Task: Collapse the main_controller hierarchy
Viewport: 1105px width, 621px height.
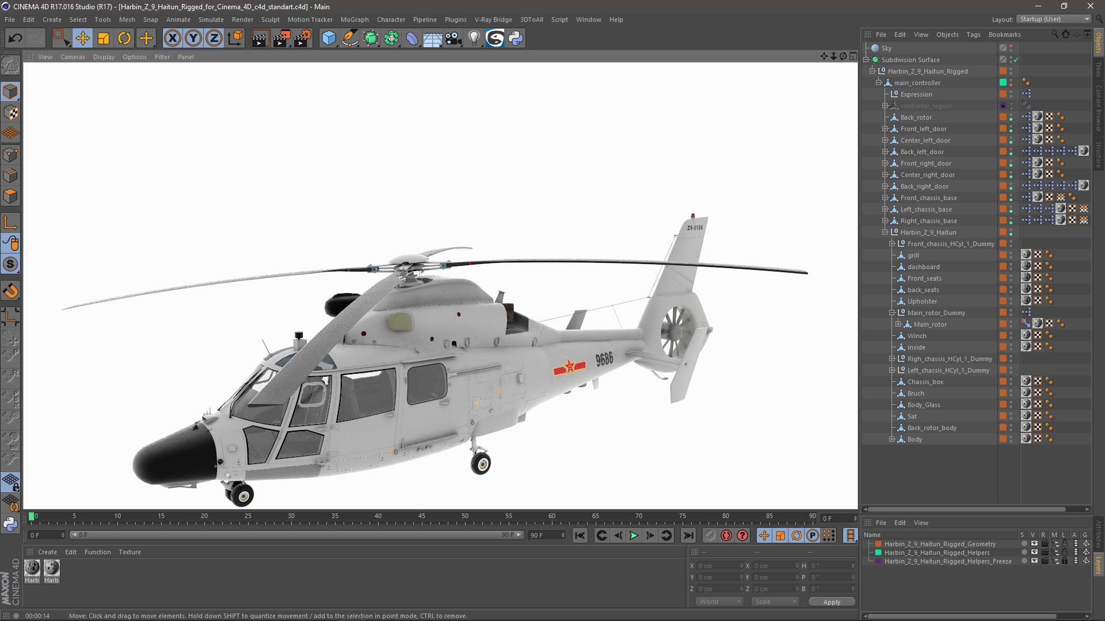Action: coord(879,83)
